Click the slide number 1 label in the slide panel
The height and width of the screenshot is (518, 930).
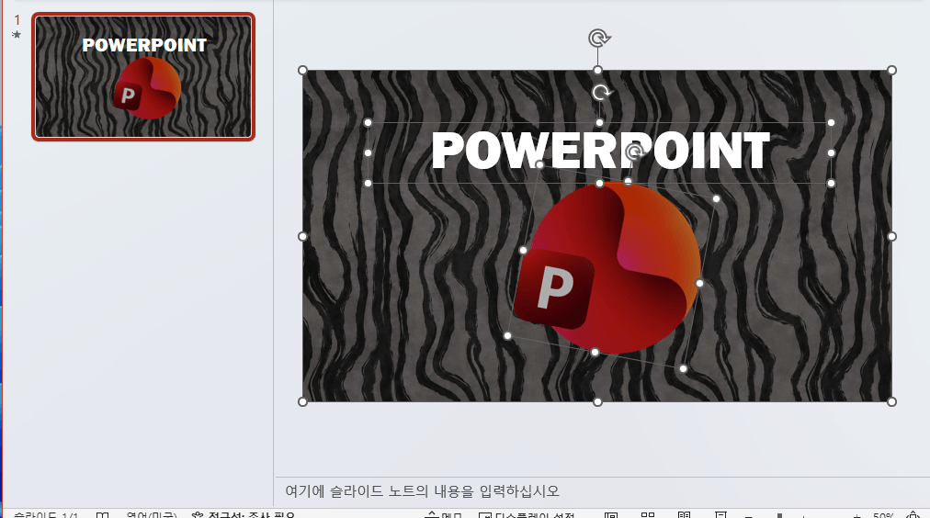click(17, 20)
